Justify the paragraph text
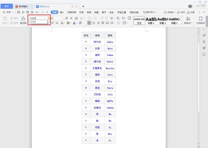 pos(103,23)
